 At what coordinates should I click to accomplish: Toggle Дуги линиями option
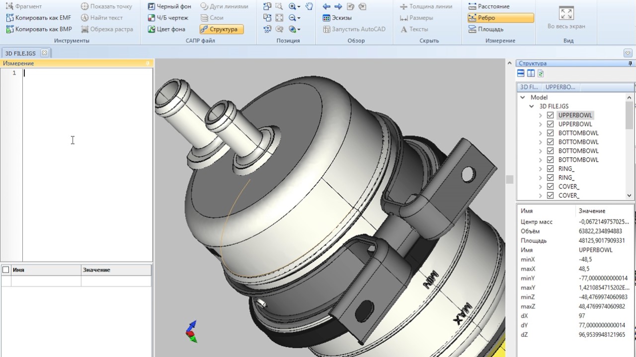coord(224,6)
